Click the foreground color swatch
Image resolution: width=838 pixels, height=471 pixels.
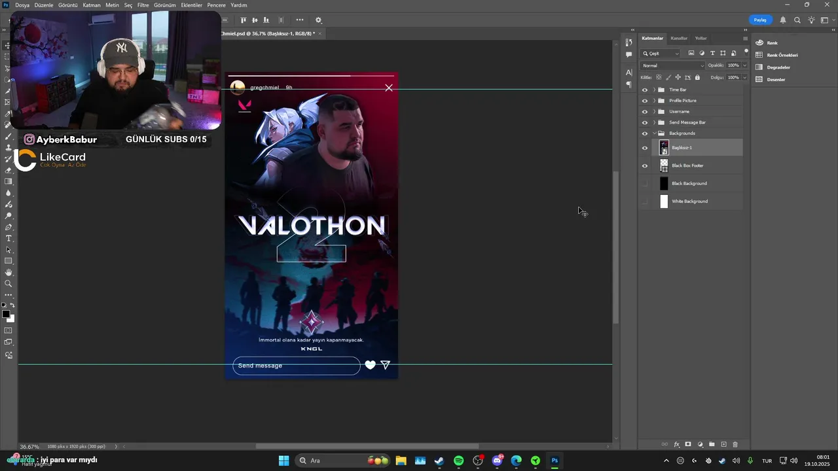tap(6, 315)
